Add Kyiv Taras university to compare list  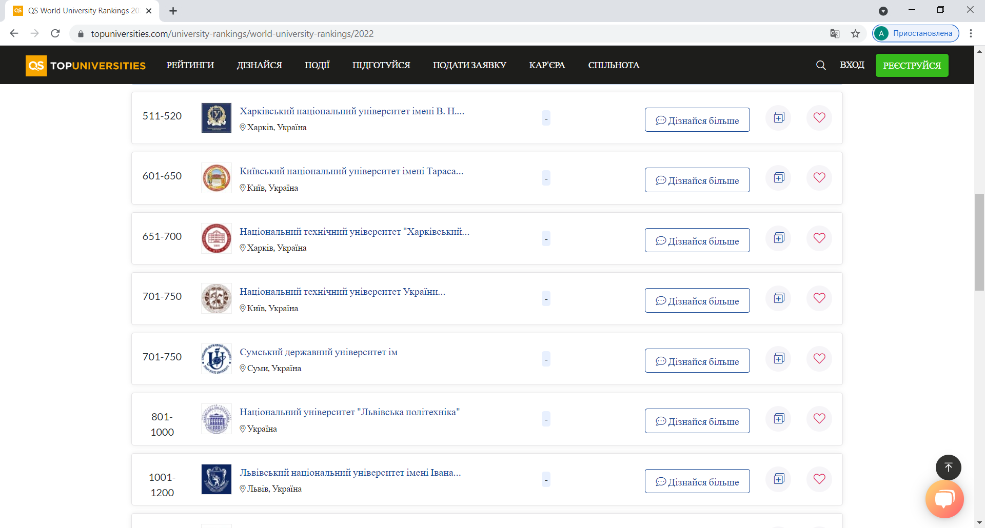(779, 178)
